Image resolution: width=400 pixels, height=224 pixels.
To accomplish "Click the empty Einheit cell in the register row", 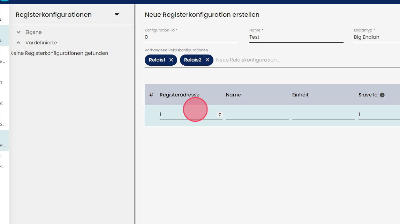I will tap(323, 114).
